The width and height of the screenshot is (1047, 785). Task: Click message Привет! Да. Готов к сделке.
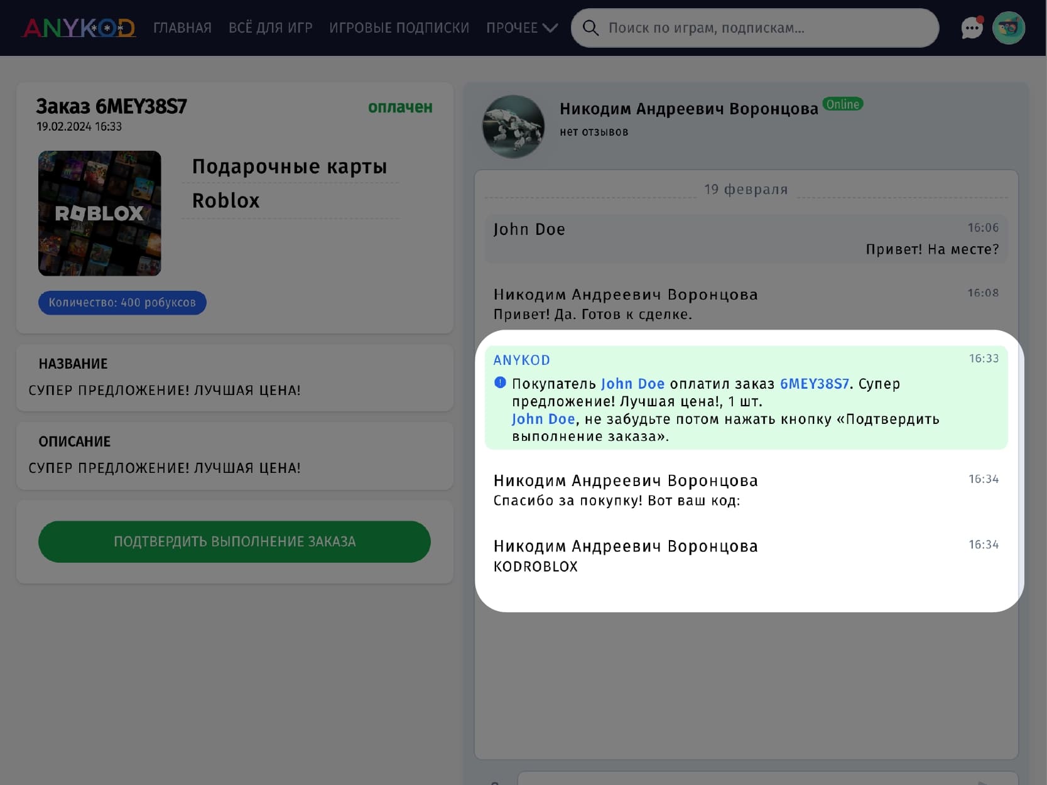[592, 314]
